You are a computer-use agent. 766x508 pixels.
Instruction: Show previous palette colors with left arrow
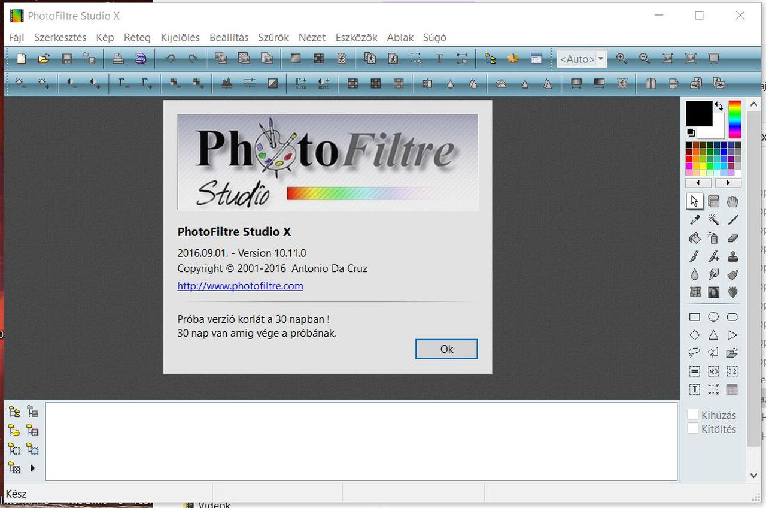[x=698, y=183]
